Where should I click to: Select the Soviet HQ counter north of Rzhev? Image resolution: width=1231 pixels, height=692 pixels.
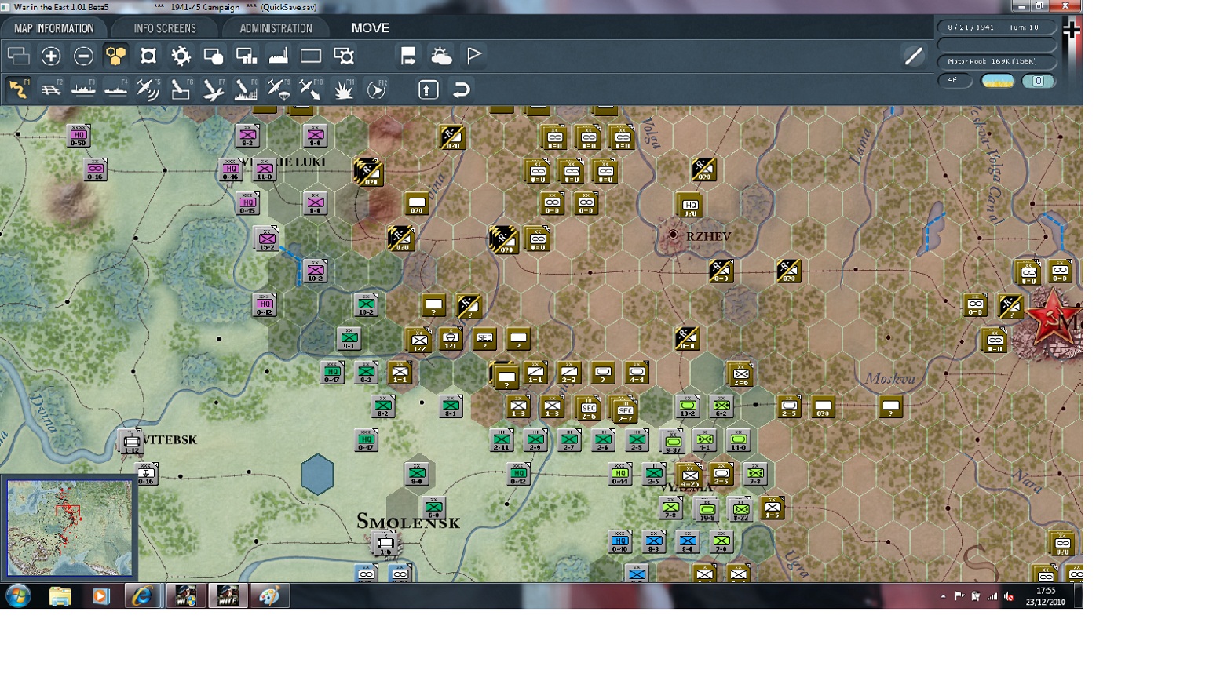pos(690,205)
